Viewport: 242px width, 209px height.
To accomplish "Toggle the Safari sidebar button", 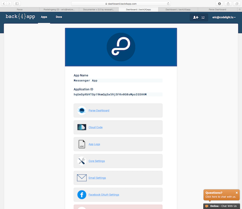I will pos(17,4).
